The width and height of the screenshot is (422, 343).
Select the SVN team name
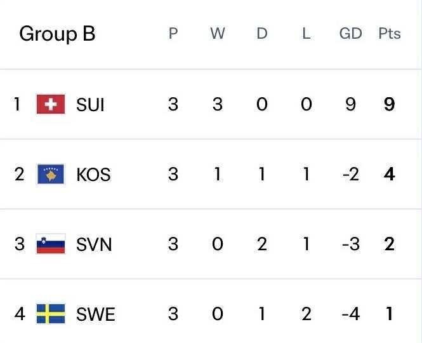94,245
